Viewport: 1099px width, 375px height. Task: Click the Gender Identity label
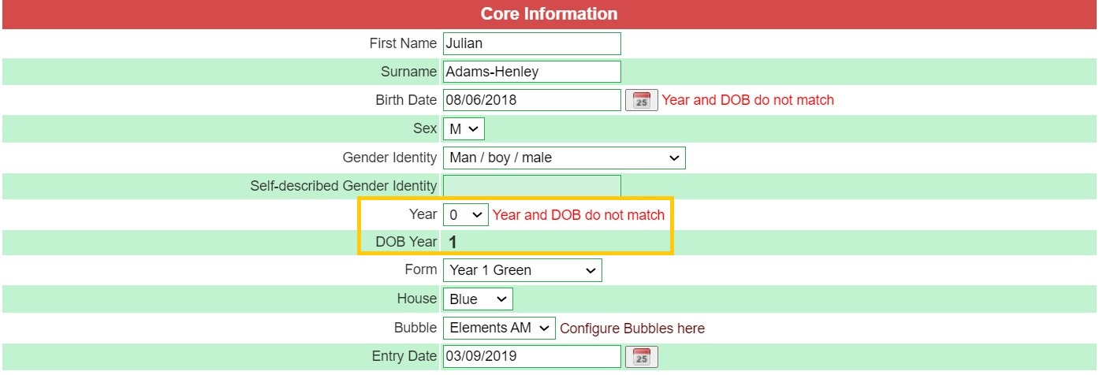click(389, 158)
